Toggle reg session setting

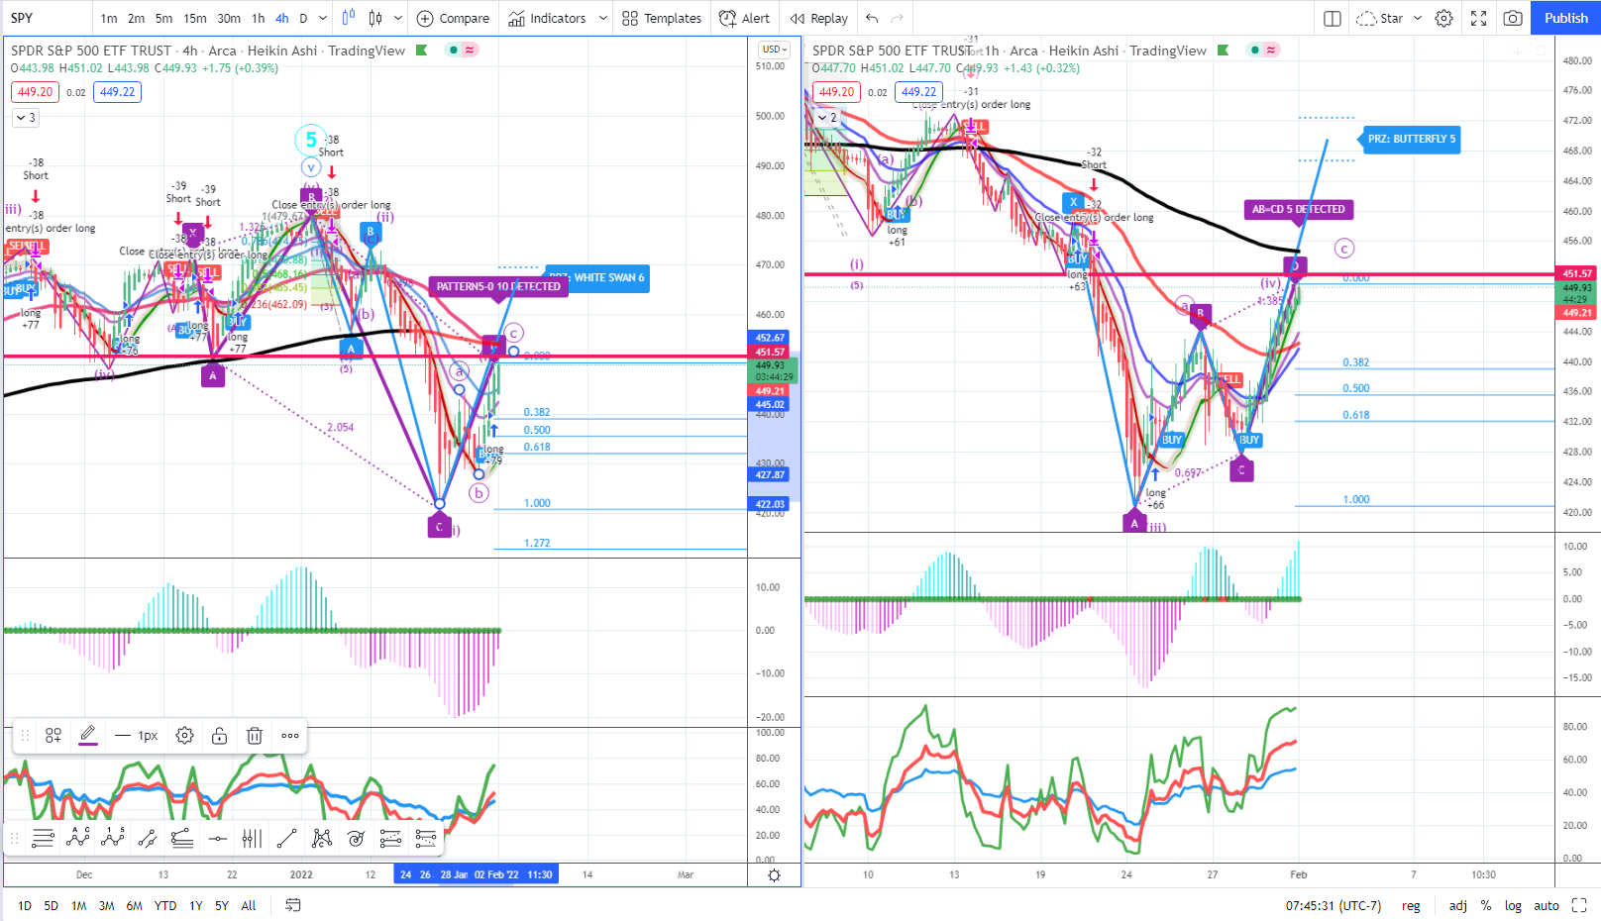tap(1411, 905)
